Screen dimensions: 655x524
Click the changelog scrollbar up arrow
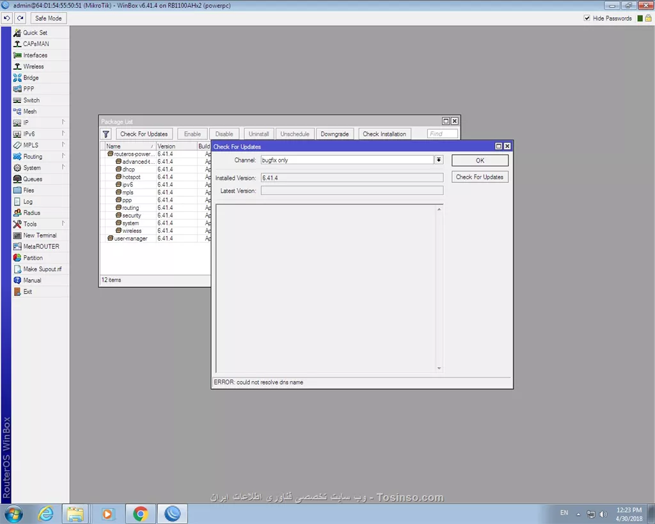tap(439, 209)
